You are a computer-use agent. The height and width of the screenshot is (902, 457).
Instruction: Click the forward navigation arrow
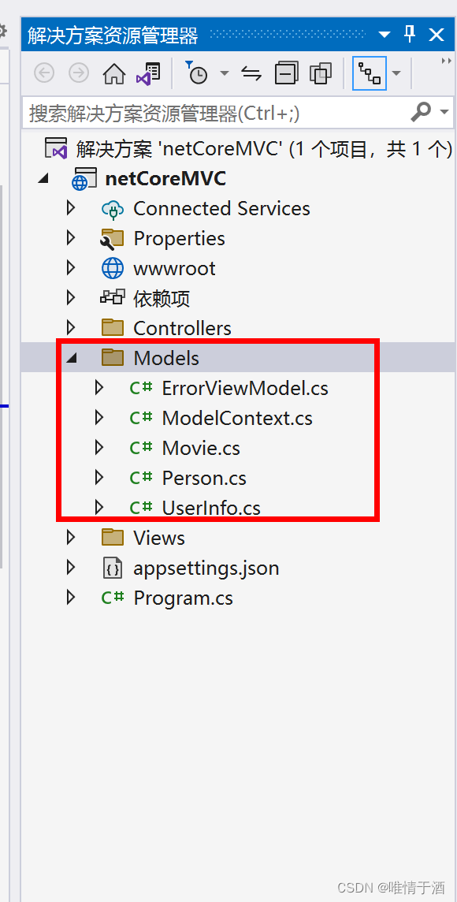(78, 73)
